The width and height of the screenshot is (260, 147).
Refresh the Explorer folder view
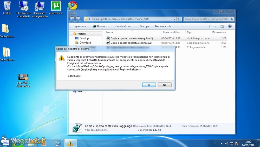pos(179,19)
